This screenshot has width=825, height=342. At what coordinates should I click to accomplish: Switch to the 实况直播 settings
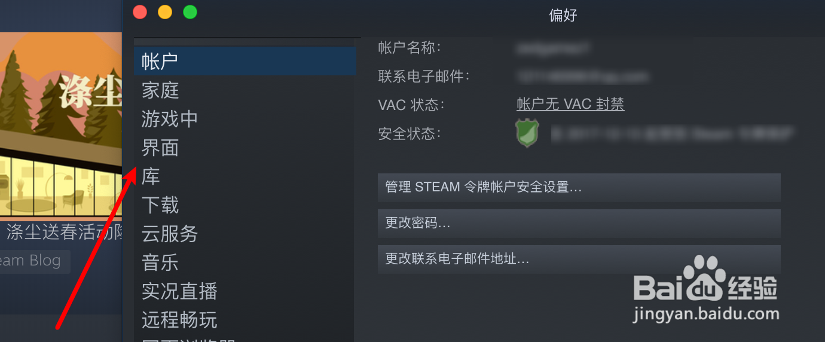click(x=245, y=291)
